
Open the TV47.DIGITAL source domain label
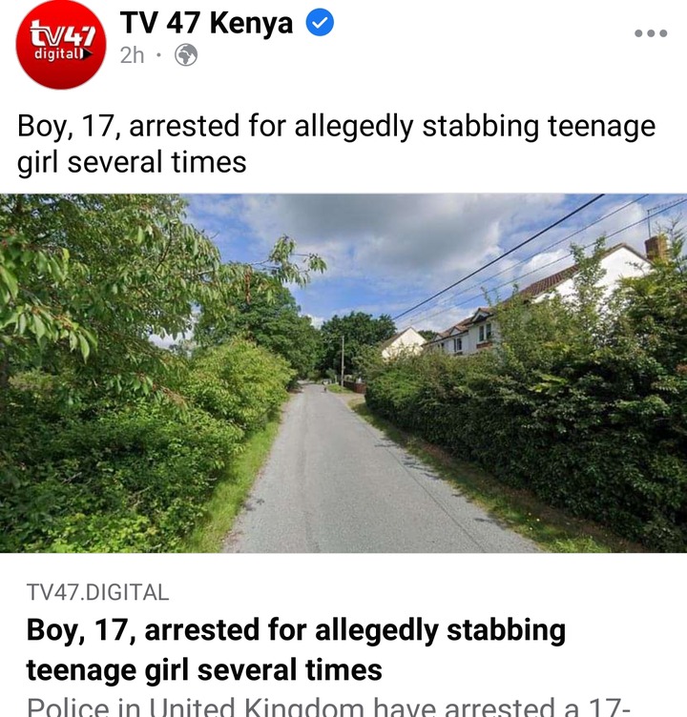coord(98,592)
